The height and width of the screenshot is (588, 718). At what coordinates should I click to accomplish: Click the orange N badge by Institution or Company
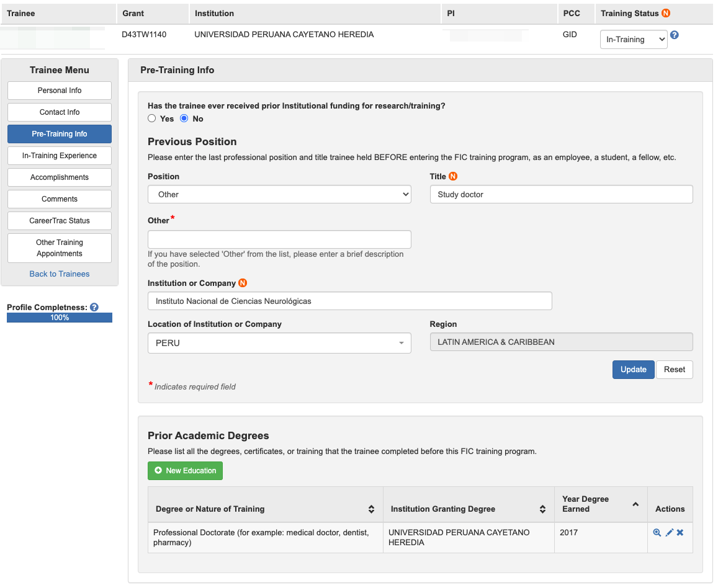pos(243,283)
